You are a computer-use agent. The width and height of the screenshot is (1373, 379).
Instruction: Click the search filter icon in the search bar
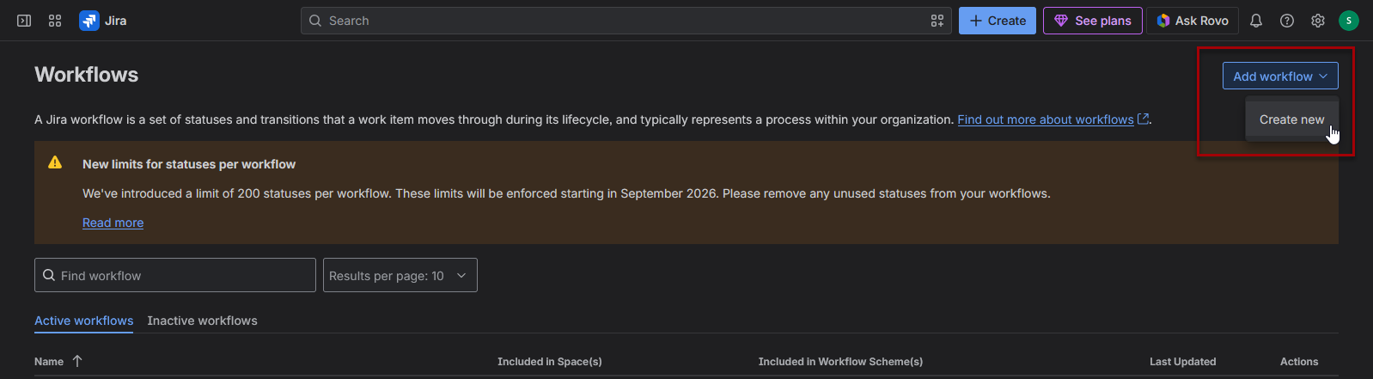pyautogui.click(x=937, y=21)
